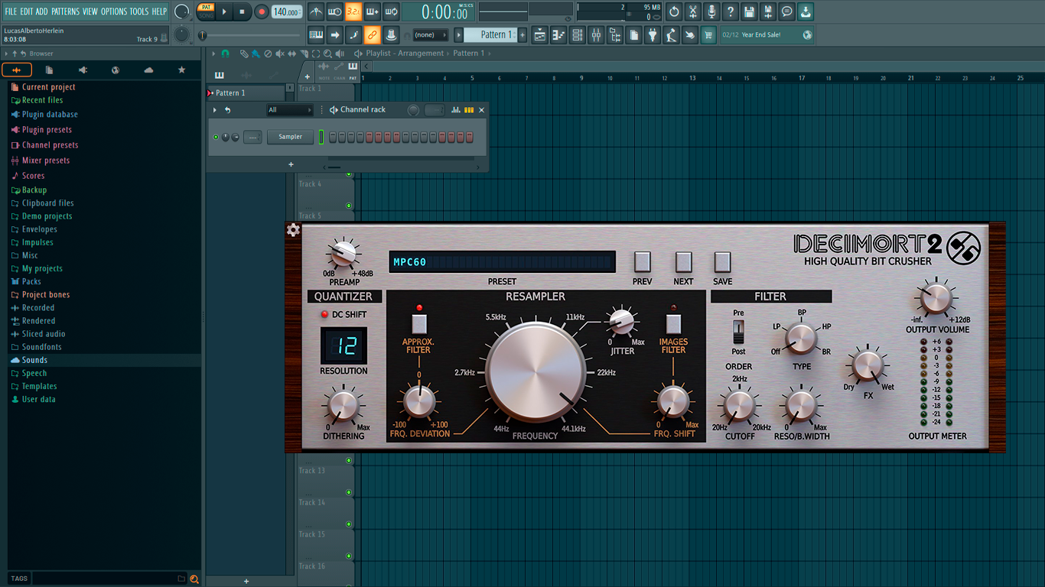Viewport: 1045px width, 587px height.
Task: Open the PATTERNS menu
Action: point(65,11)
